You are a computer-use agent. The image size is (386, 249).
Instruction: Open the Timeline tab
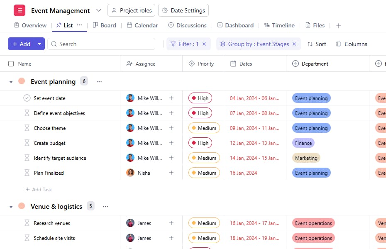279,25
